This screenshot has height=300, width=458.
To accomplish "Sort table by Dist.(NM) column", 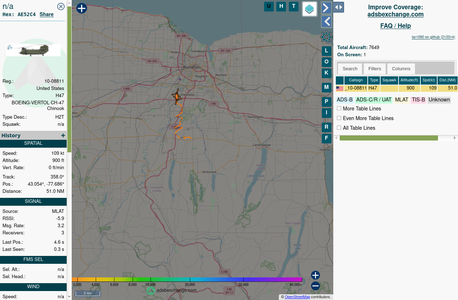I will point(447,80).
